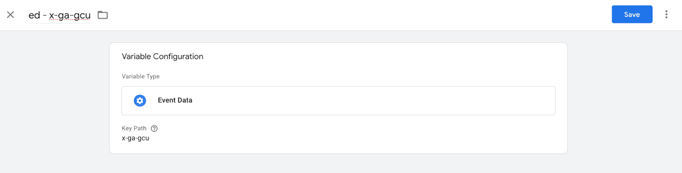Click the underlined 'x-ga-gcu' in the title
The width and height of the screenshot is (682, 173).
click(70, 15)
